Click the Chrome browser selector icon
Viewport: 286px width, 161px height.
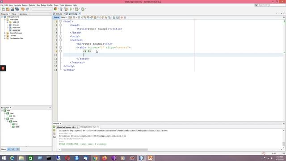tap(55, 9)
